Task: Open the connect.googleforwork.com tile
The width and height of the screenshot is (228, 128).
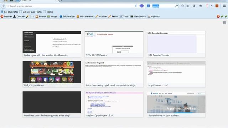Action: tap(114, 74)
